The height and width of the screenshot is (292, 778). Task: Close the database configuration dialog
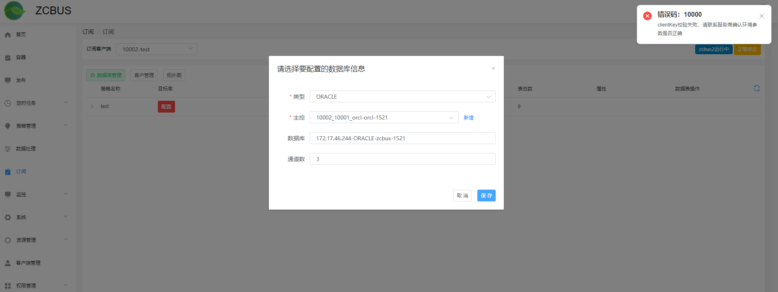point(493,69)
